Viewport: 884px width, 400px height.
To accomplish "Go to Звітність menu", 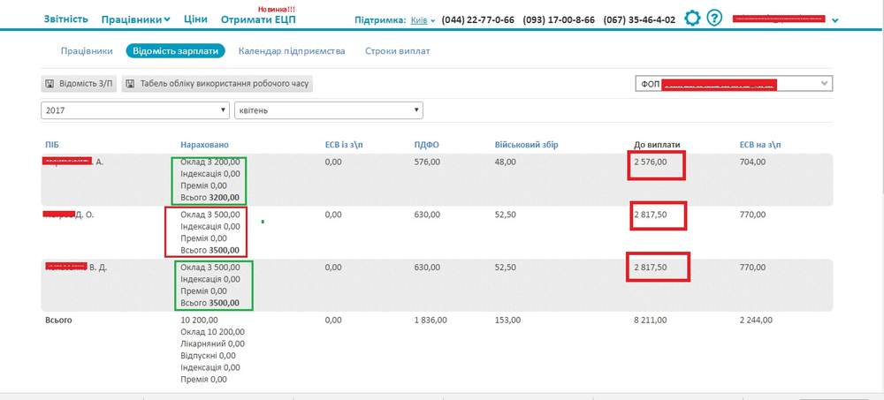I will pyautogui.click(x=66, y=19).
